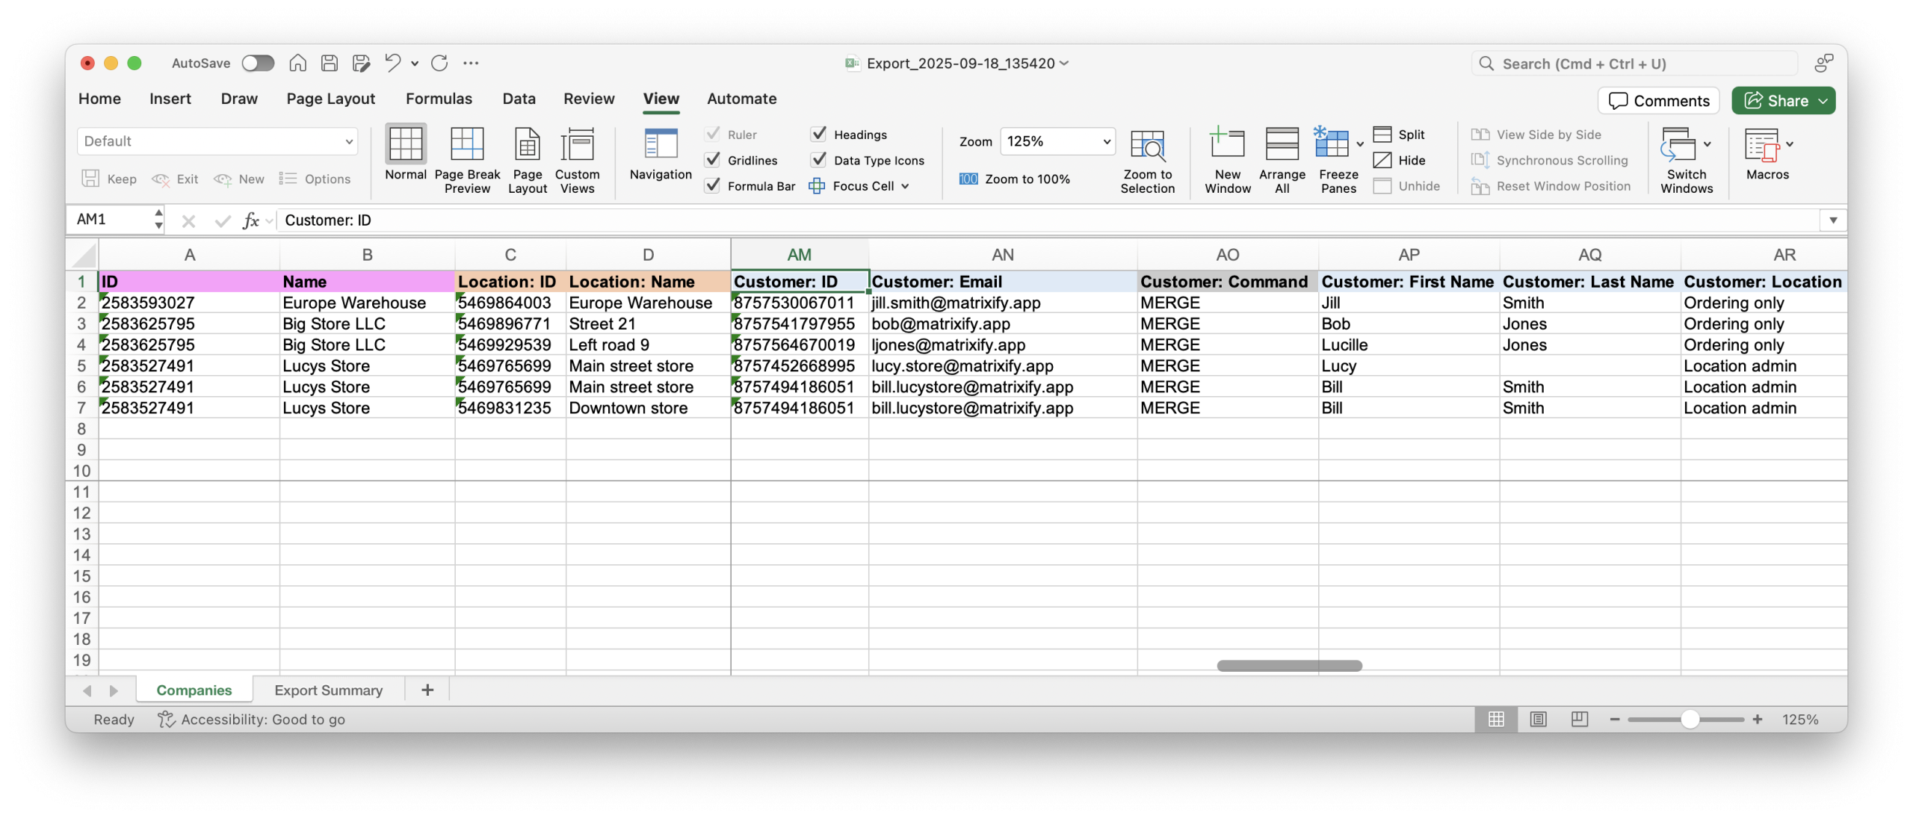Switch to the Formulas ribbon tab
The height and width of the screenshot is (819, 1913).
point(439,99)
